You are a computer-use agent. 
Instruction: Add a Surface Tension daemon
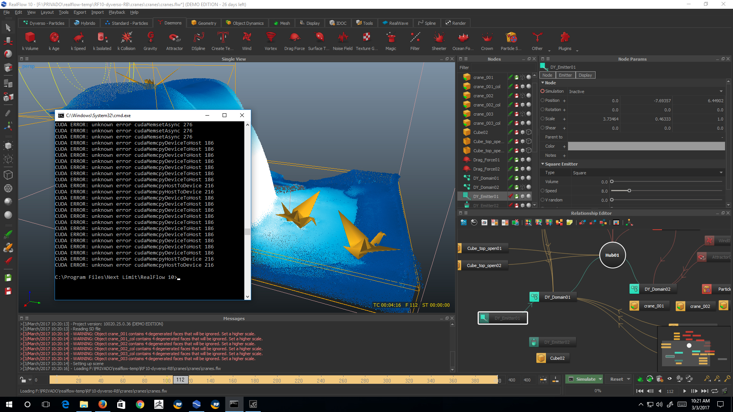point(319,41)
